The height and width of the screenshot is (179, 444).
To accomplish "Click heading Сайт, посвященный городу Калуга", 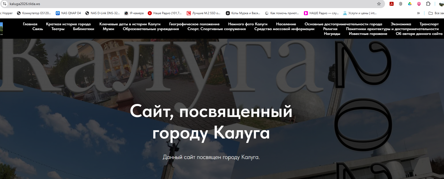I will [x=211, y=122].
